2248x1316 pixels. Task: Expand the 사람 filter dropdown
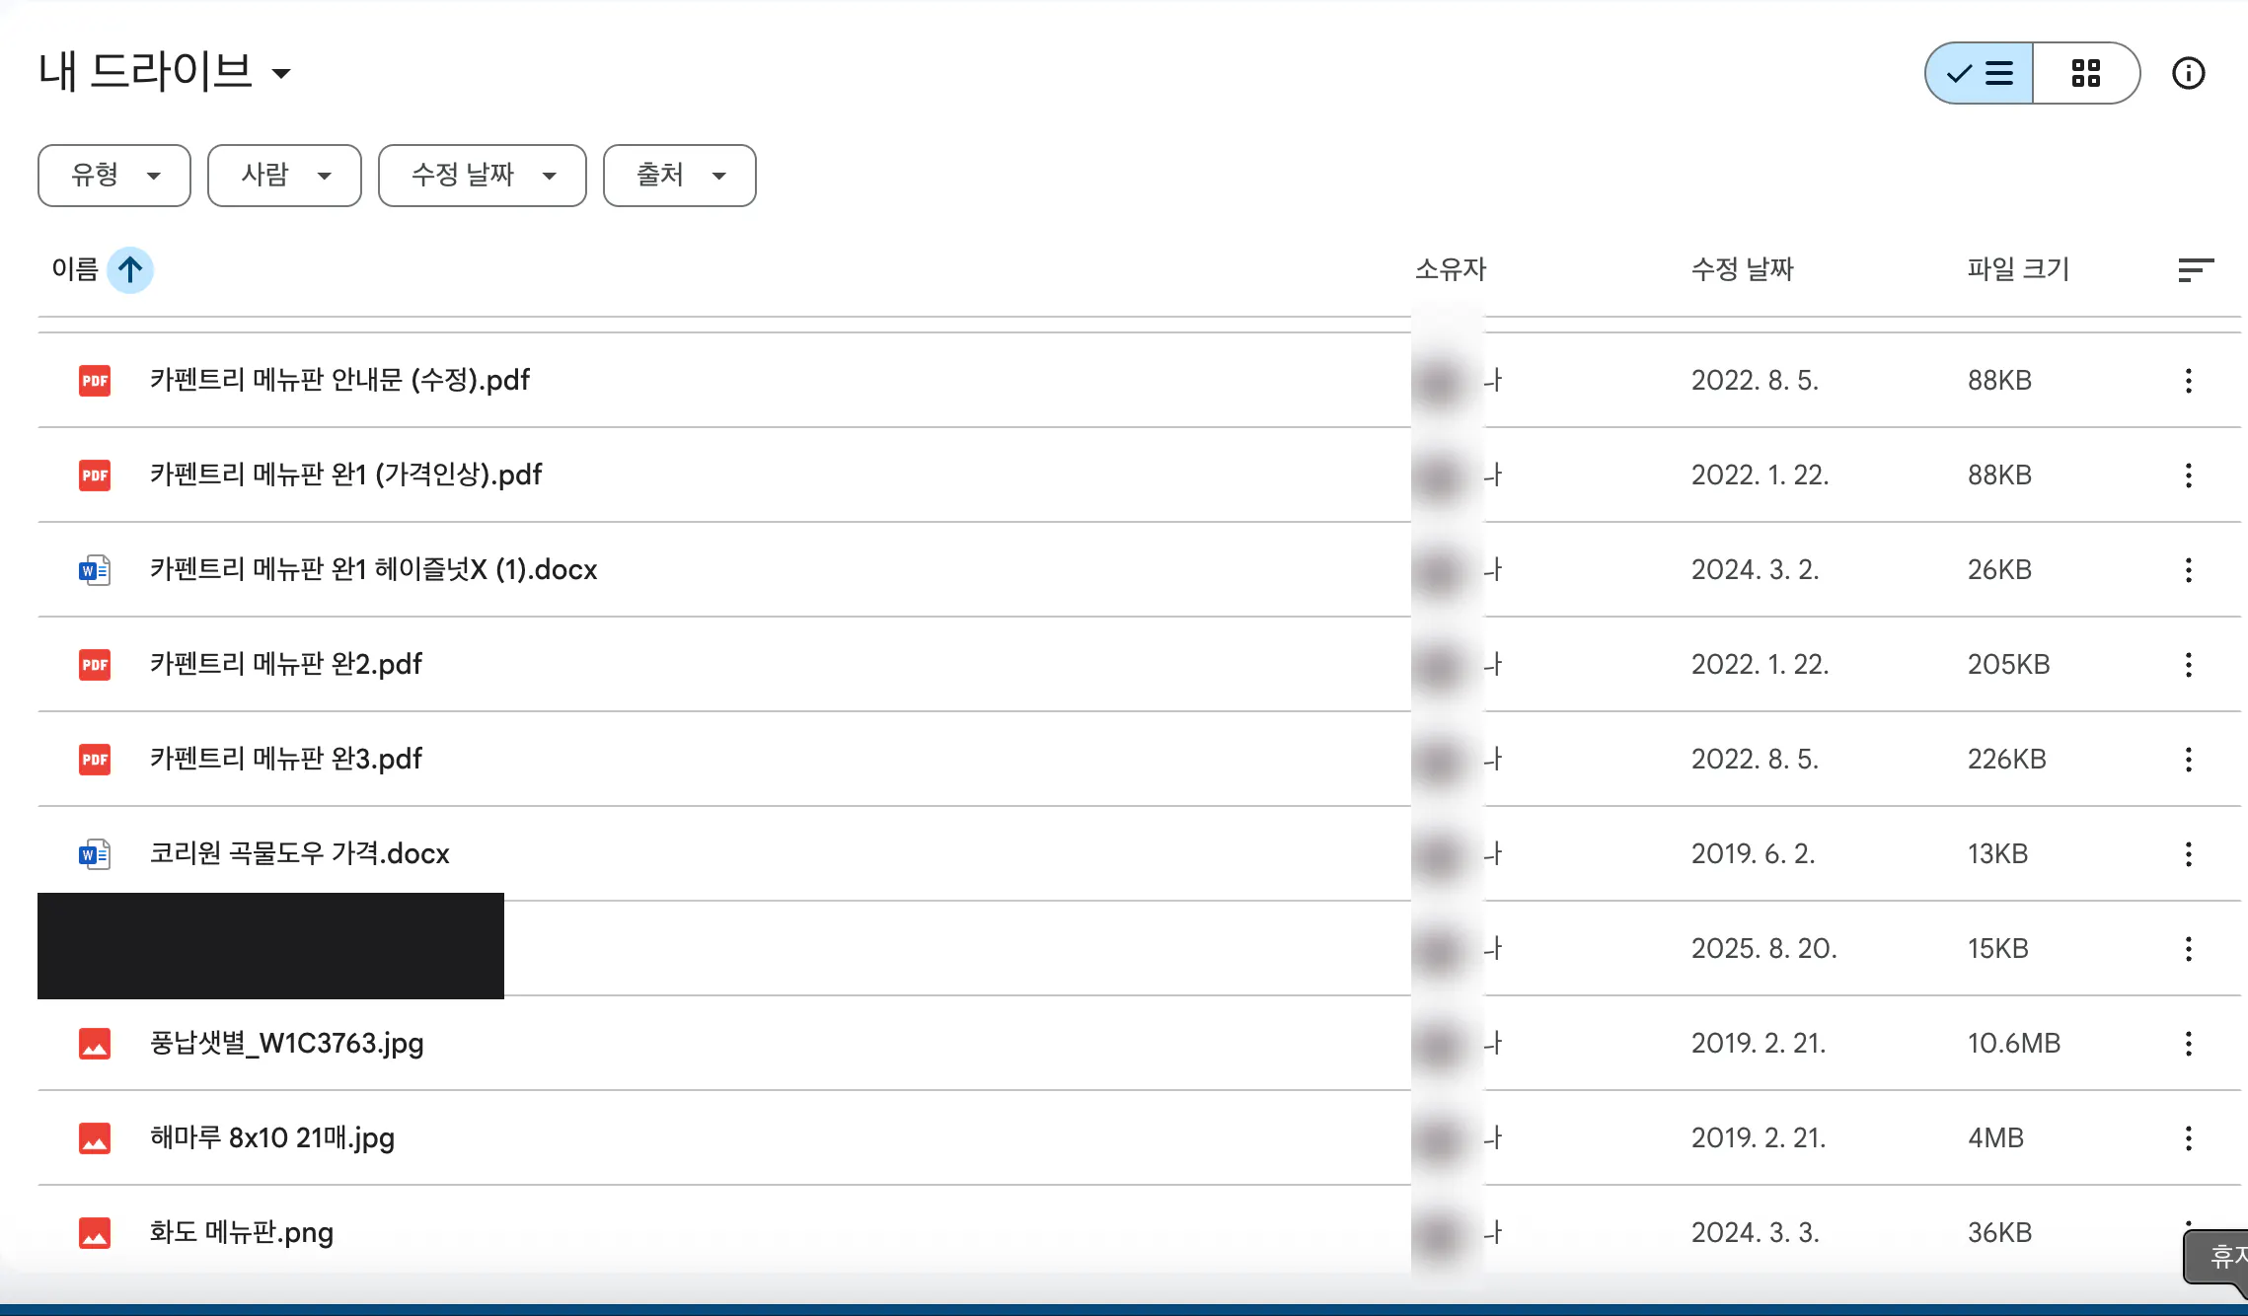pos(284,176)
